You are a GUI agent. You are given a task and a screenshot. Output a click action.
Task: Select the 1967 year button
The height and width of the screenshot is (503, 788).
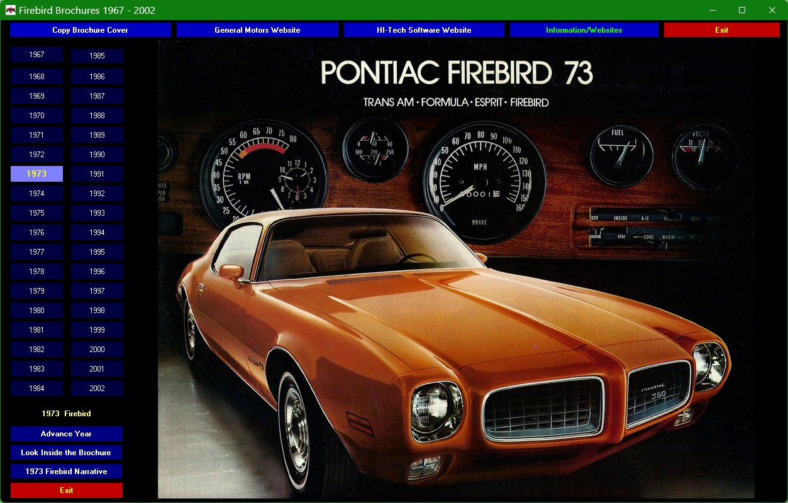point(36,55)
